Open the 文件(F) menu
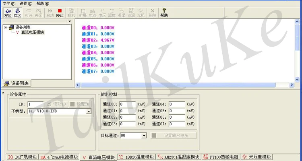 (x=9, y=4)
